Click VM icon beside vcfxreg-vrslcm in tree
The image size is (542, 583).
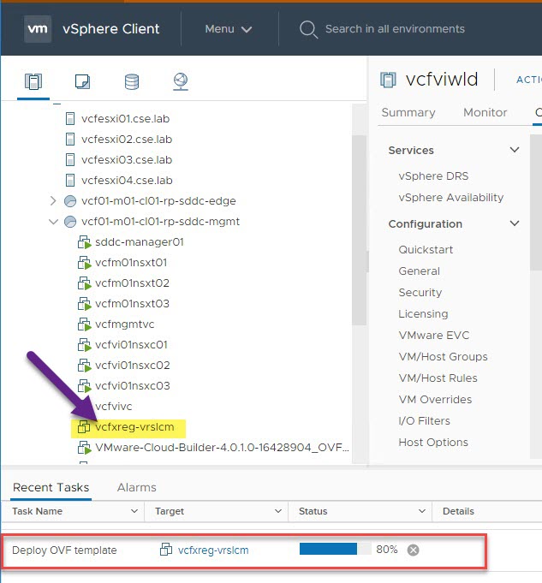click(x=84, y=427)
